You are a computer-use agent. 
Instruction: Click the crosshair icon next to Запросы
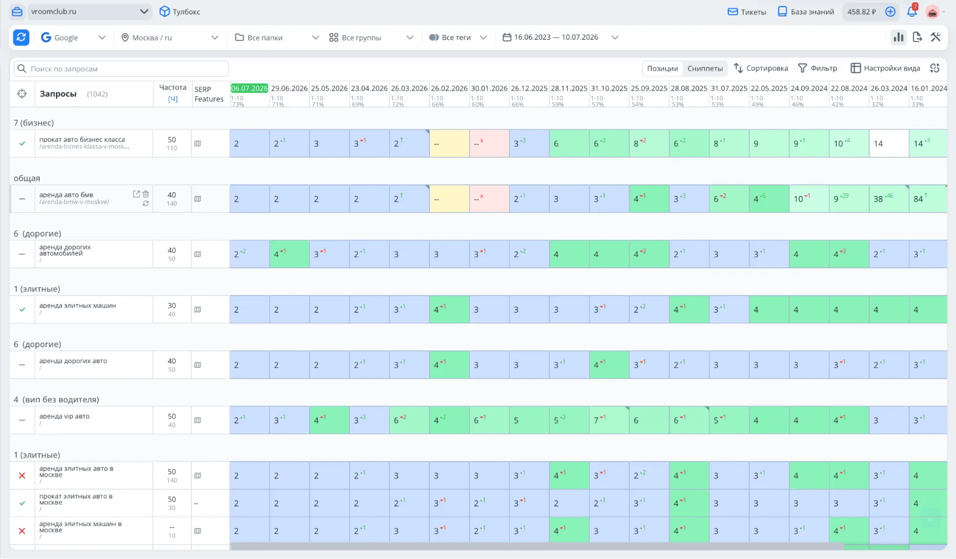[x=22, y=94]
